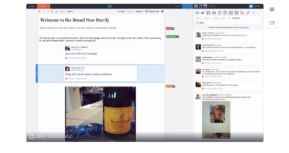Select the YouTube source icon

coord(214,13)
